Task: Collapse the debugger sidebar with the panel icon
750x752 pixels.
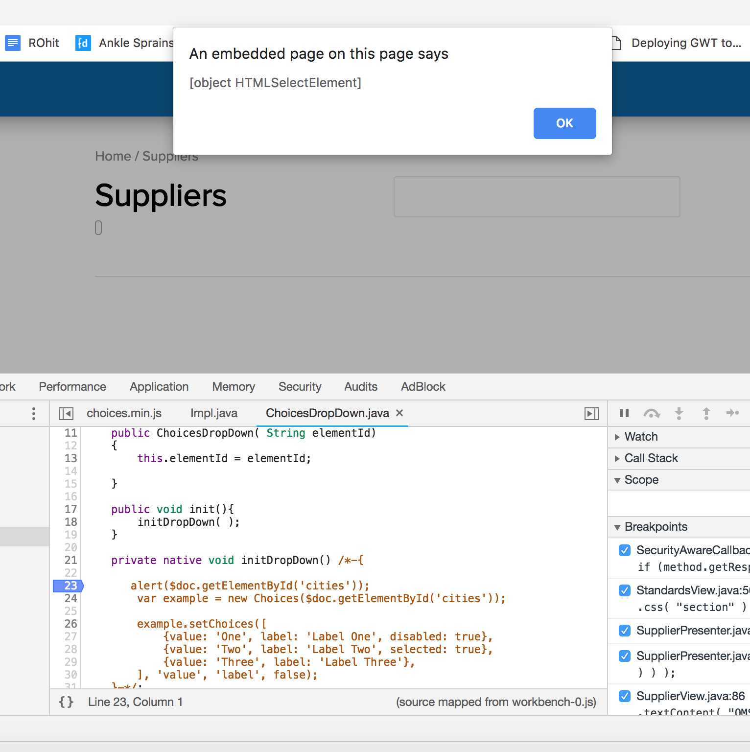Action: click(x=591, y=414)
